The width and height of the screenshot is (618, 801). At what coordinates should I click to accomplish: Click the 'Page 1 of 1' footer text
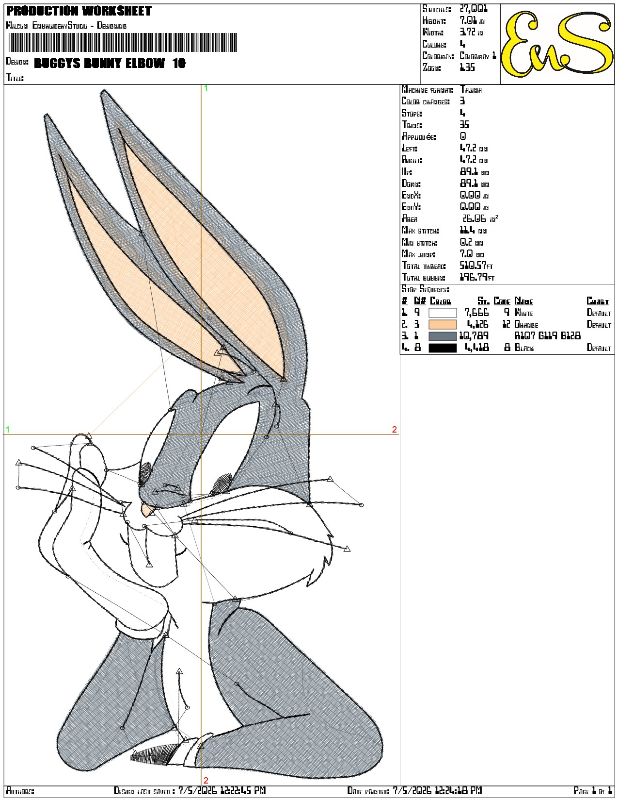593,791
